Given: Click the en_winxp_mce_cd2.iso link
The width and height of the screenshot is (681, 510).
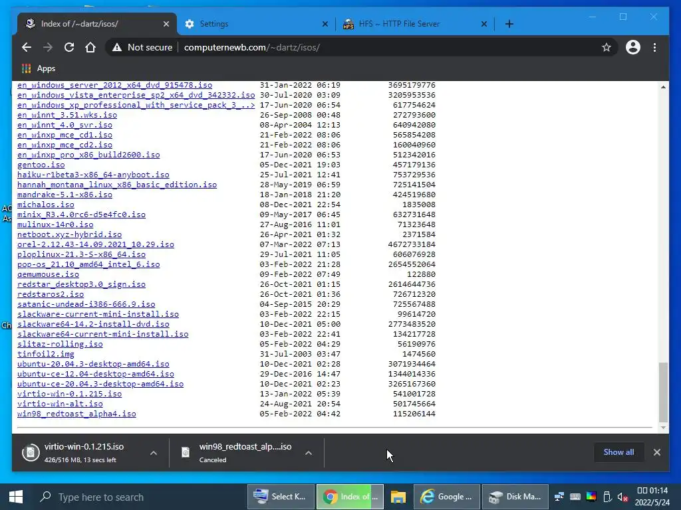Looking at the screenshot, I should pos(65,145).
